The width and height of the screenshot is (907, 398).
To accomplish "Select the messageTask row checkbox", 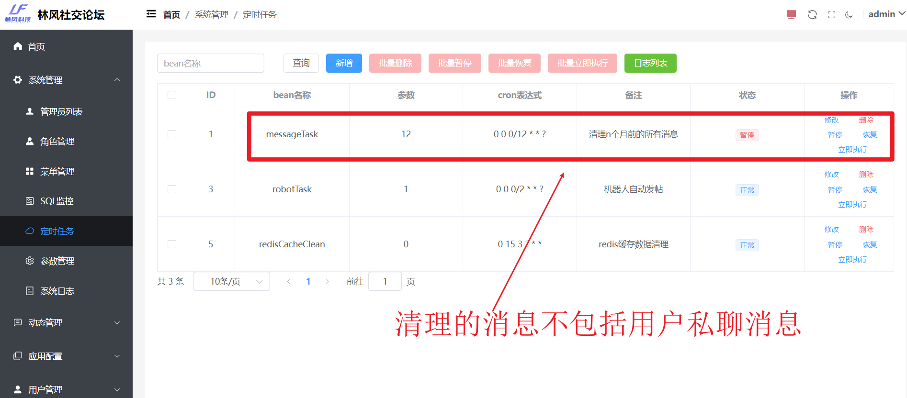I will click(172, 134).
